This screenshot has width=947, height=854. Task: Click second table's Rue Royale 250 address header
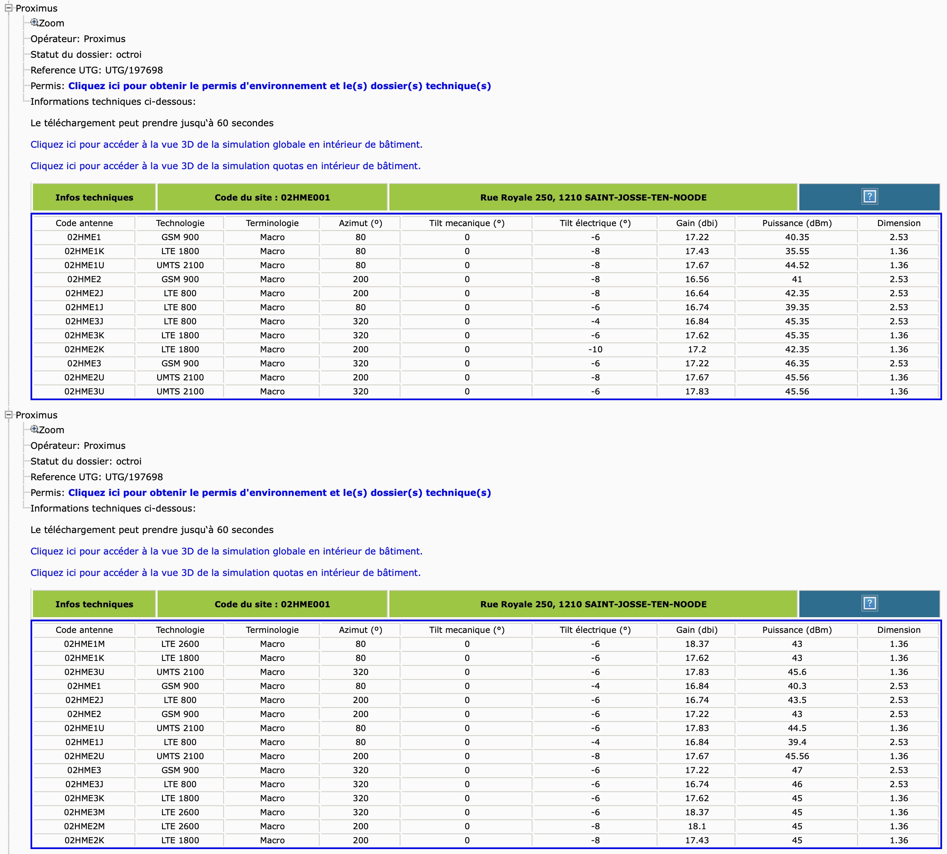(x=593, y=604)
